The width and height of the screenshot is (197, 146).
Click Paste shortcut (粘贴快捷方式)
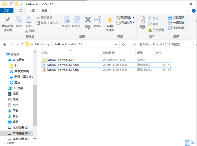(47, 23)
